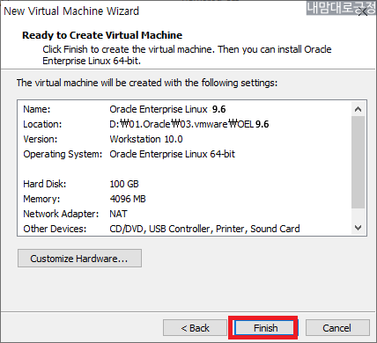Click the settings list scroll-down arrow
The height and width of the screenshot is (343, 377).
coord(358,228)
